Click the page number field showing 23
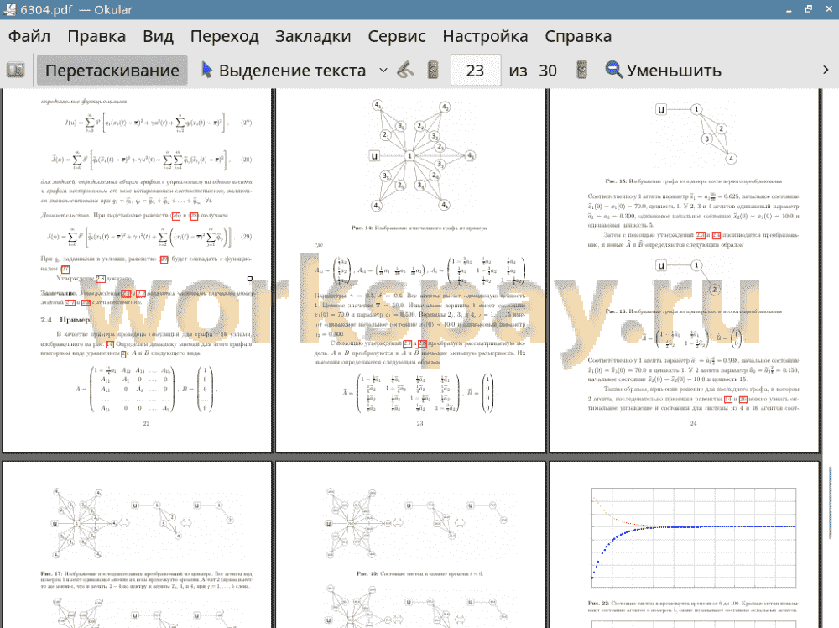The height and width of the screenshot is (628, 839). click(475, 71)
